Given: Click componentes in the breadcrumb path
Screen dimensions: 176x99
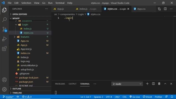Looking at the screenshot, I should (67, 14).
